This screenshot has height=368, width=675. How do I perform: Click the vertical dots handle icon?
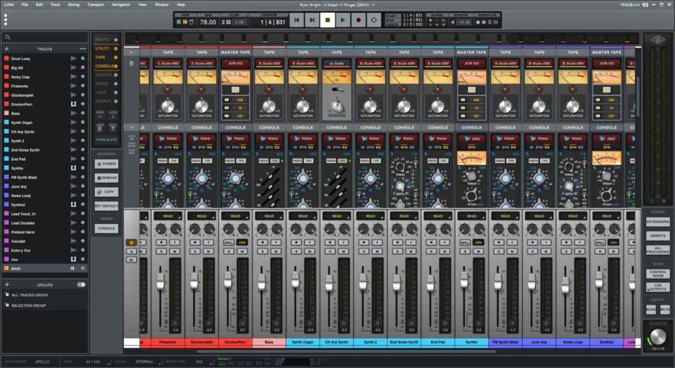point(5,20)
